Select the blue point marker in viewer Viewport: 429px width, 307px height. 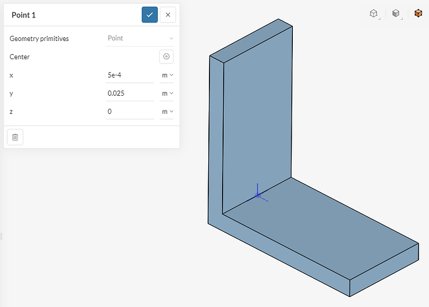tap(257, 195)
